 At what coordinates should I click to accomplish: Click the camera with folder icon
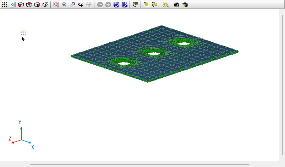pos(185,5)
